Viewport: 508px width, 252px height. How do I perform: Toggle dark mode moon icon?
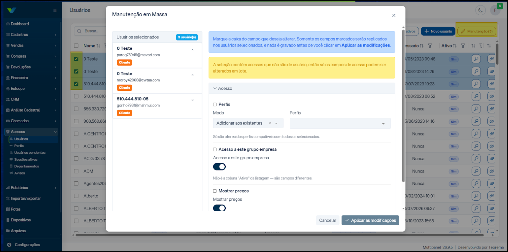480,10
